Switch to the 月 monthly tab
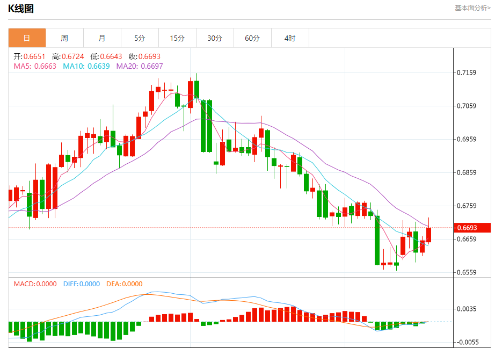 tap(102, 38)
